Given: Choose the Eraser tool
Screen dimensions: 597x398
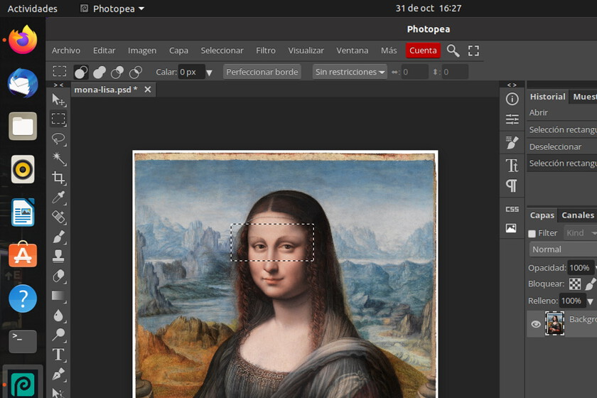Looking at the screenshot, I should pos(59,276).
